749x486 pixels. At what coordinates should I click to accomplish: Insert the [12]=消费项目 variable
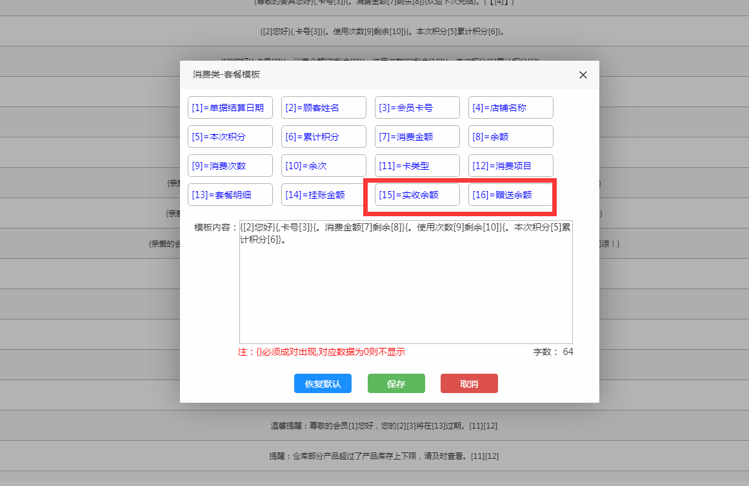(x=511, y=166)
